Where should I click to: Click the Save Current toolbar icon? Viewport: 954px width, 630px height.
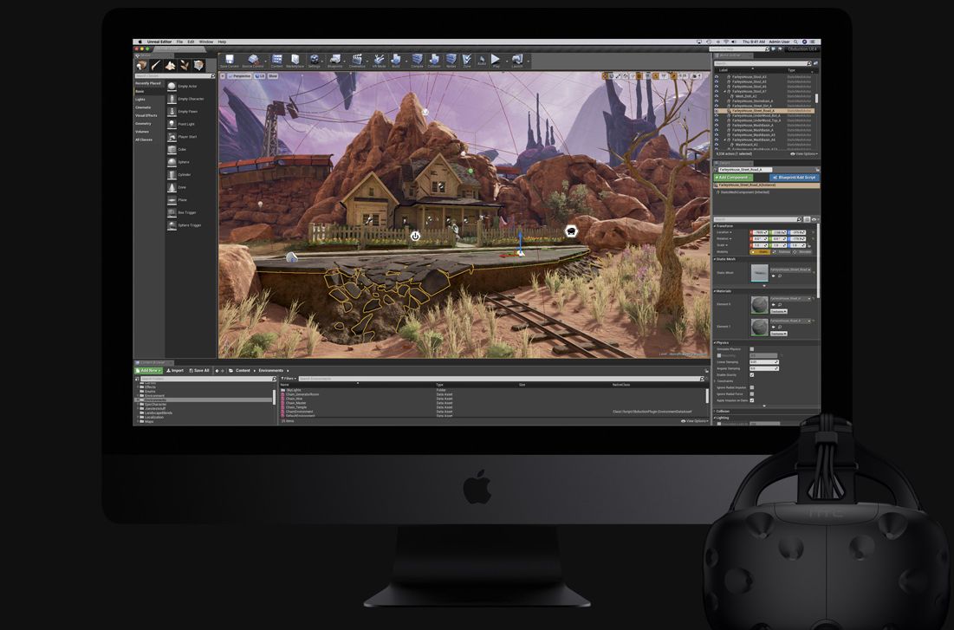(230, 60)
